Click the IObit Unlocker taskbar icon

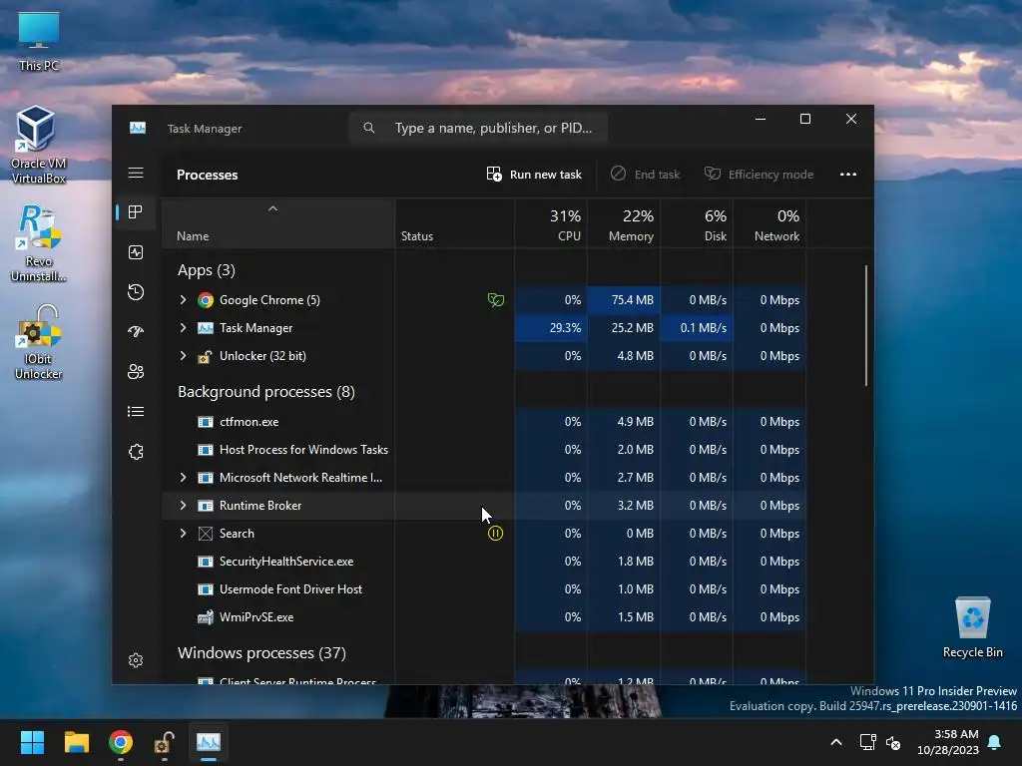pyautogui.click(x=165, y=742)
